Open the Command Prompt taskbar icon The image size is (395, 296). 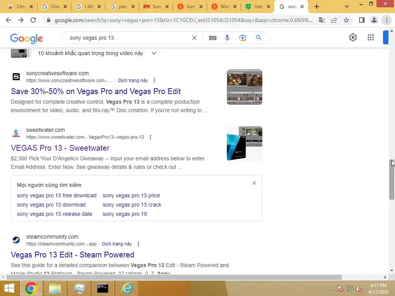point(103,288)
